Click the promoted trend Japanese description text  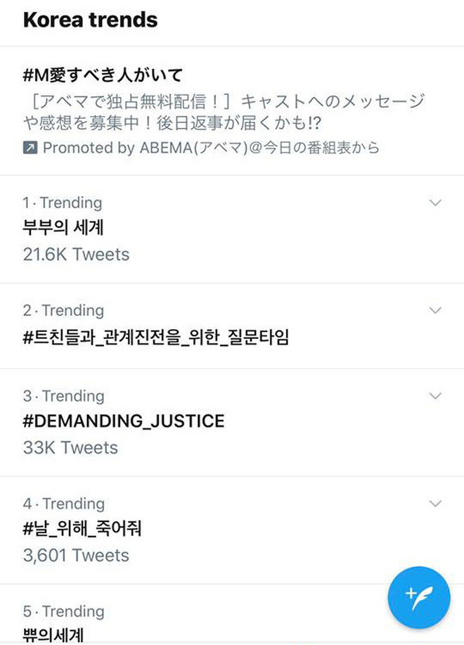(x=224, y=111)
